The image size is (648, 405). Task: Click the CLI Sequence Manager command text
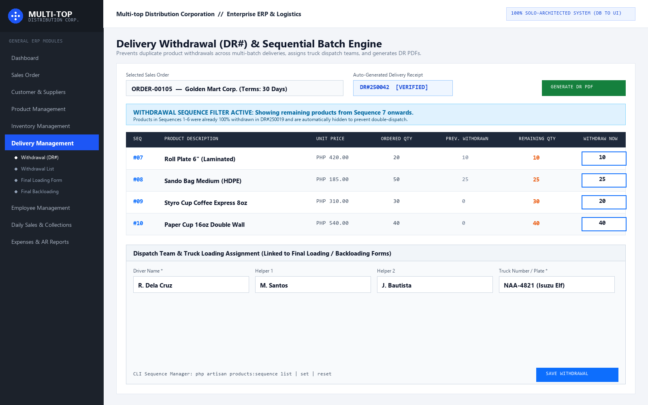tap(232, 374)
